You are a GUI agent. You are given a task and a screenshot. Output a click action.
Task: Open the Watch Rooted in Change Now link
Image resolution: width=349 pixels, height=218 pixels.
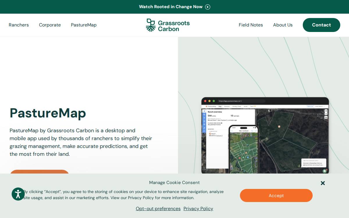174,7
